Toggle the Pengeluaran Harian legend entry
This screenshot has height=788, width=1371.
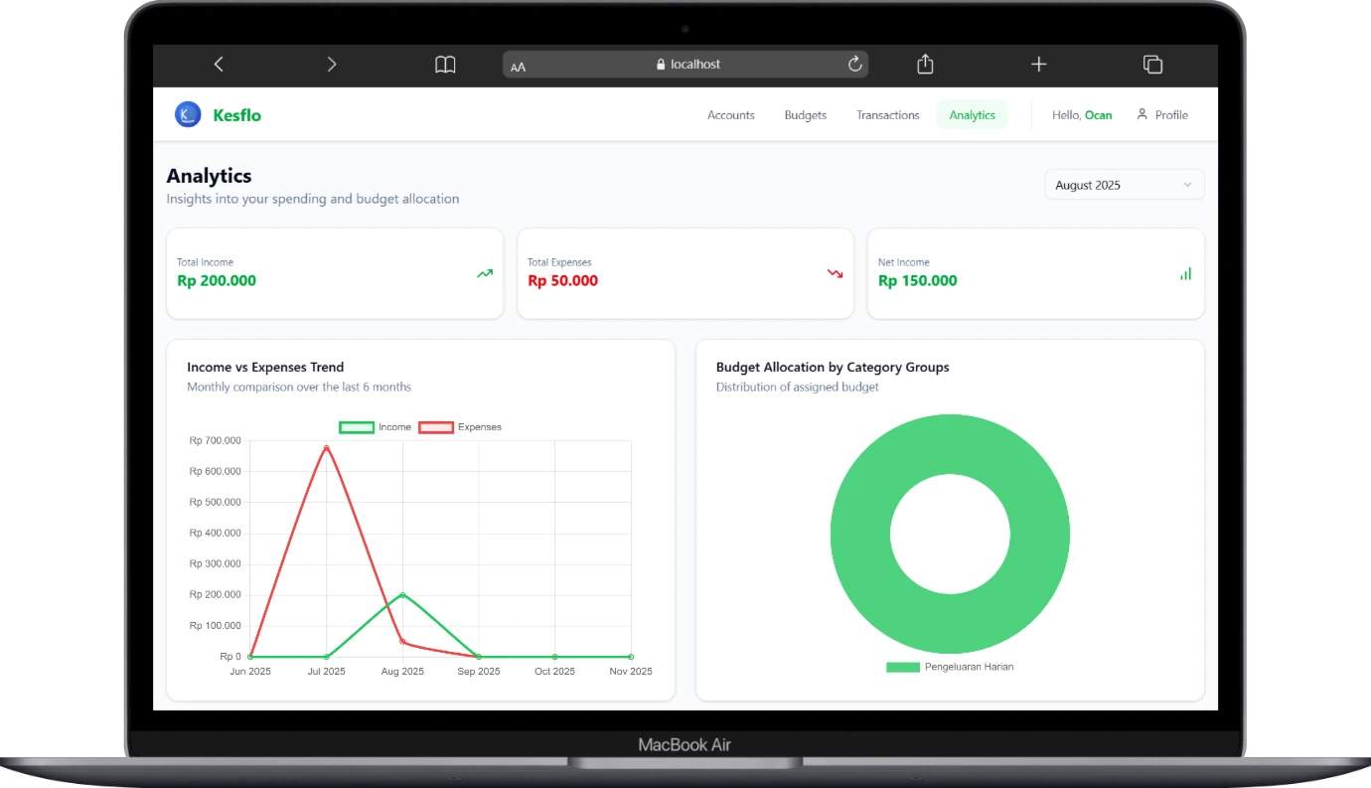(949, 667)
